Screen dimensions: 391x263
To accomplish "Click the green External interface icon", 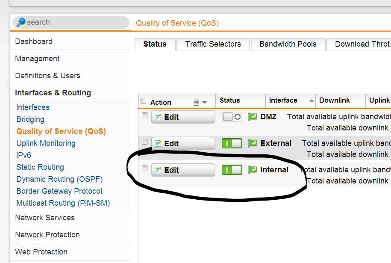I will click(x=253, y=143).
